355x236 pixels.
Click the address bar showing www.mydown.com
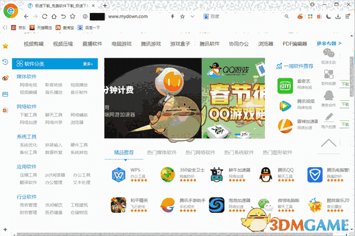click(128, 17)
